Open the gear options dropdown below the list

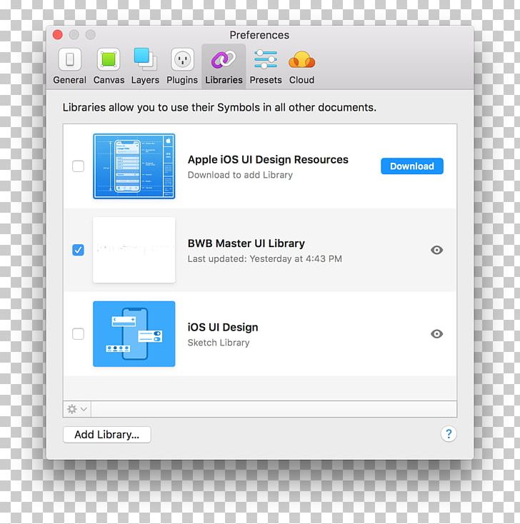click(x=77, y=409)
